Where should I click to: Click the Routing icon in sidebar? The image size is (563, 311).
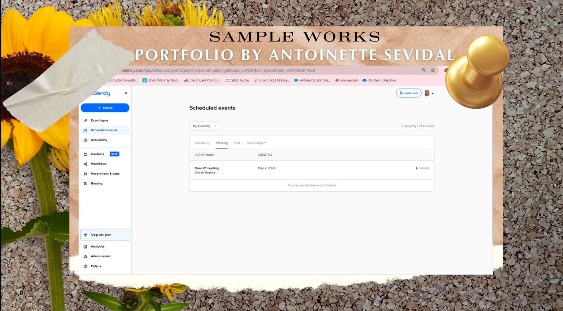click(x=86, y=184)
